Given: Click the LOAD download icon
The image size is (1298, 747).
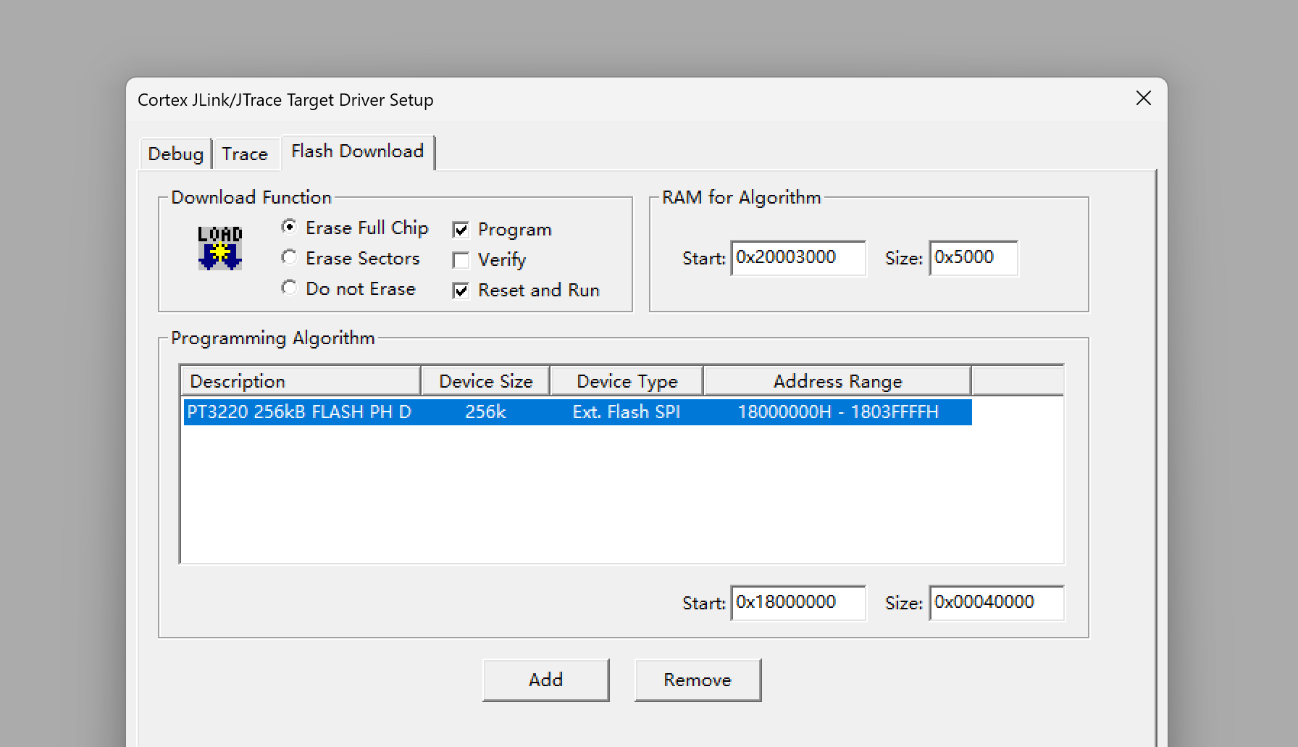Looking at the screenshot, I should (219, 248).
